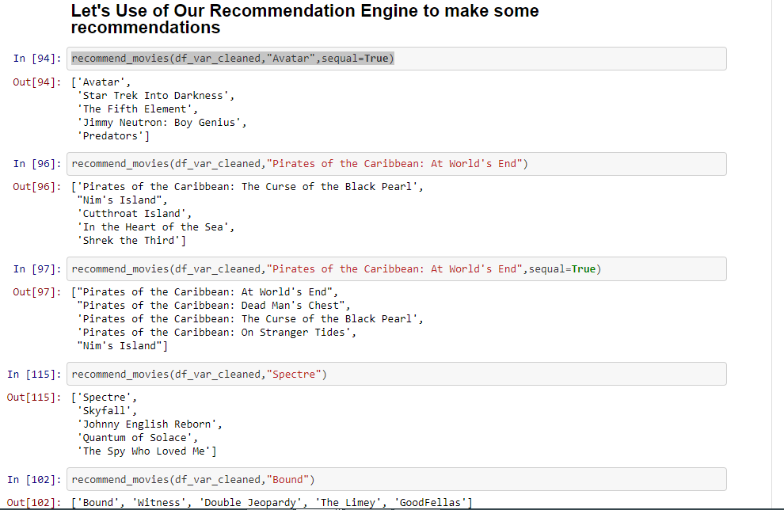The height and width of the screenshot is (510, 784).
Task: Click the In [97] prompt label
Action: coord(37,269)
